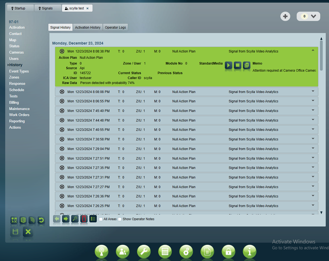Expand the 8:06:55 PM signal row
The height and width of the screenshot is (261, 329).
[x=313, y=101]
